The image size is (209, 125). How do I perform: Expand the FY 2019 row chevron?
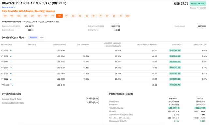tap(11, 62)
